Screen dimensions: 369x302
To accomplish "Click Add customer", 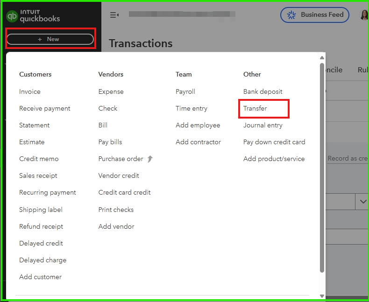I will point(41,277).
